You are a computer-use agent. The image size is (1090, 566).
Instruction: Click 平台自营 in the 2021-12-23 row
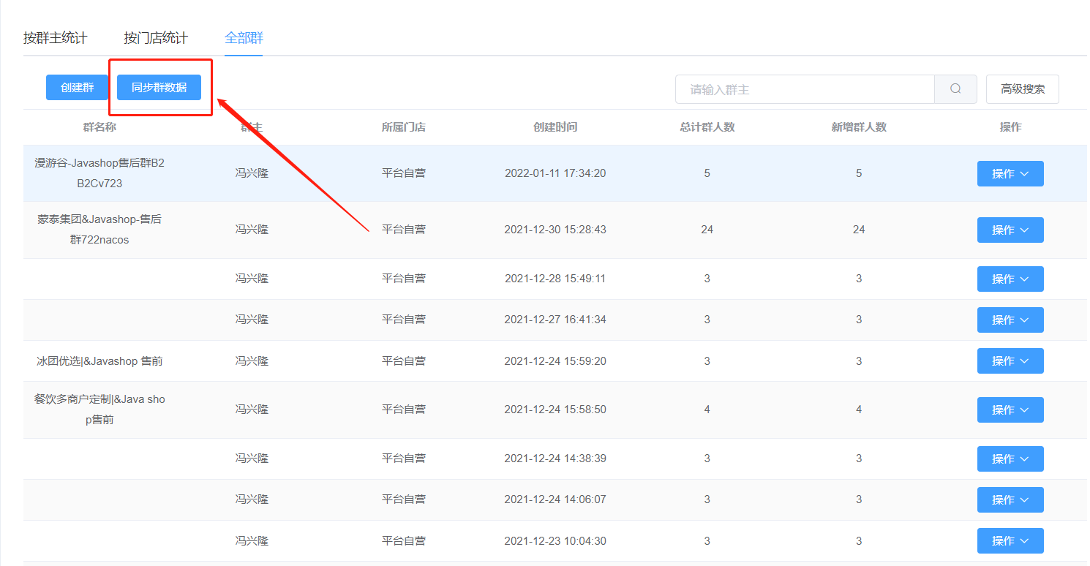pos(403,540)
